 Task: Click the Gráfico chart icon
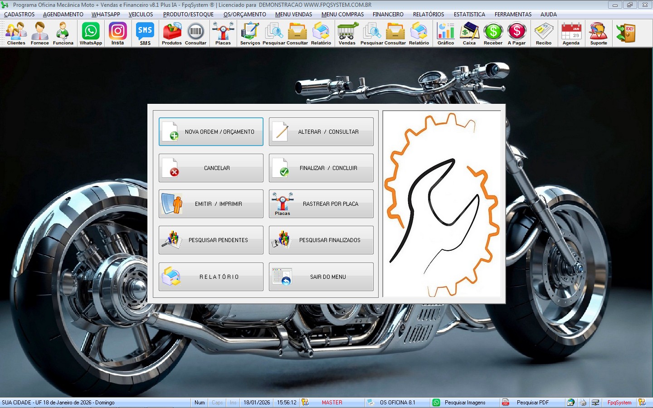446,34
